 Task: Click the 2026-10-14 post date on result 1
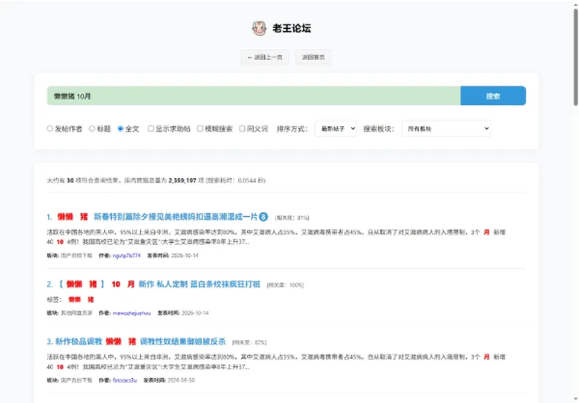coord(185,255)
